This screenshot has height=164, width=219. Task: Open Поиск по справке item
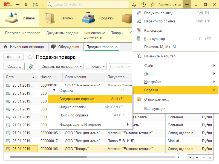click(90, 115)
